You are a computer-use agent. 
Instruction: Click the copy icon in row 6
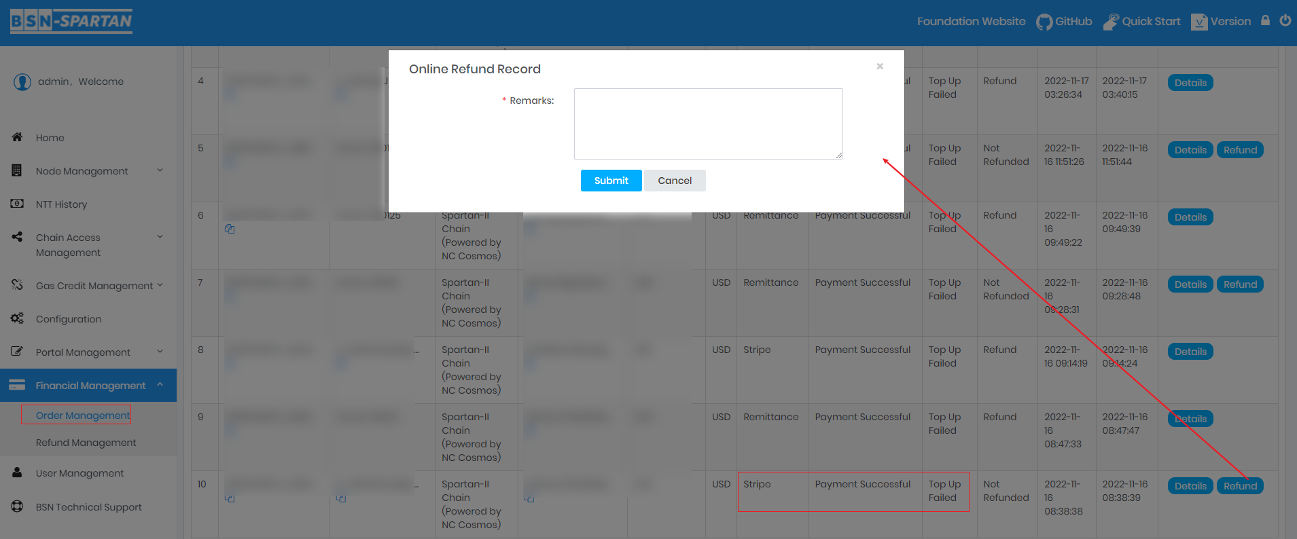[230, 229]
